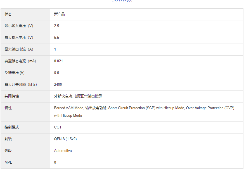Viewport: 244px width, 174px height.
Task: Select the COT control mode value
Action: pos(58,127)
